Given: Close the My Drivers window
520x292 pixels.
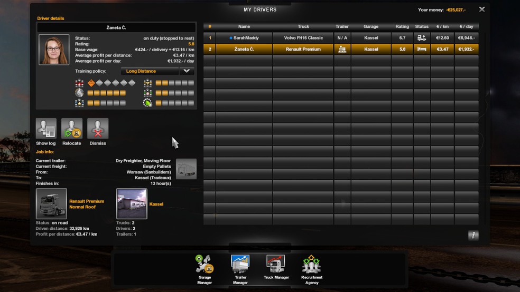Looking at the screenshot, I should tap(481, 9).
